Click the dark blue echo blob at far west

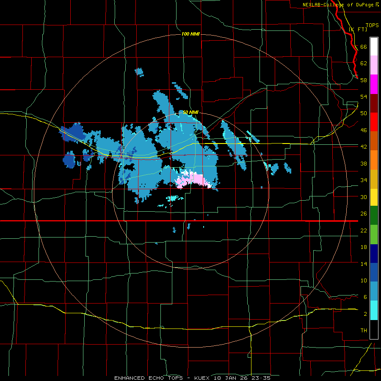(x=73, y=133)
